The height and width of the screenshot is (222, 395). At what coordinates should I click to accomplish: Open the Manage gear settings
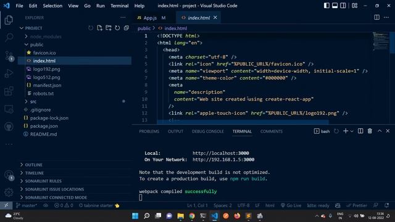[9, 192]
